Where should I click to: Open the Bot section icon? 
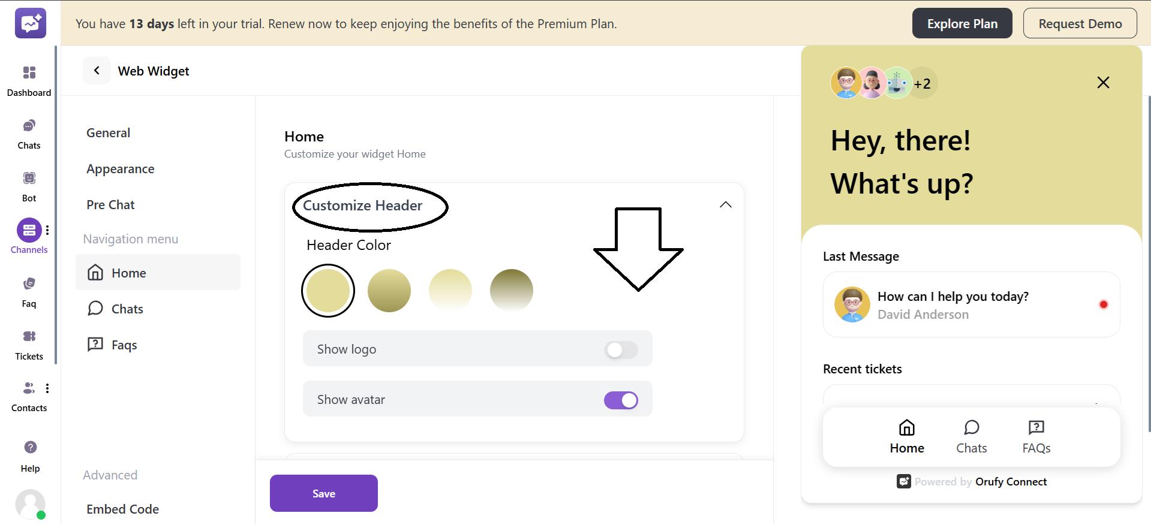pos(29,179)
